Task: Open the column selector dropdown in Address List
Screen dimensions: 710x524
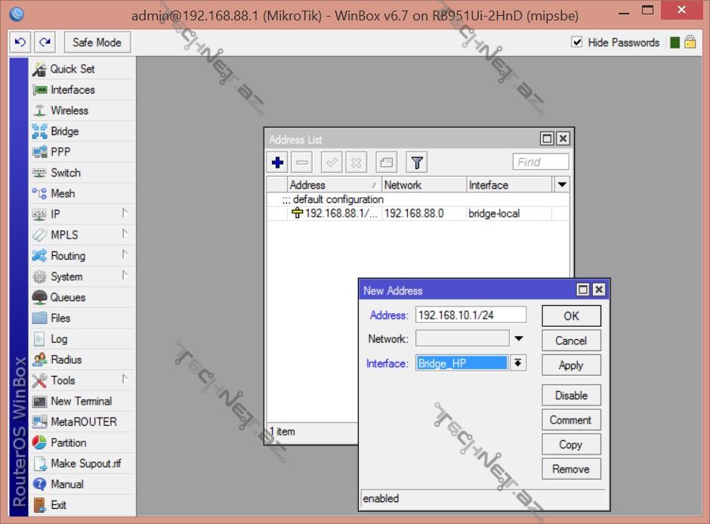Action: 561,185
